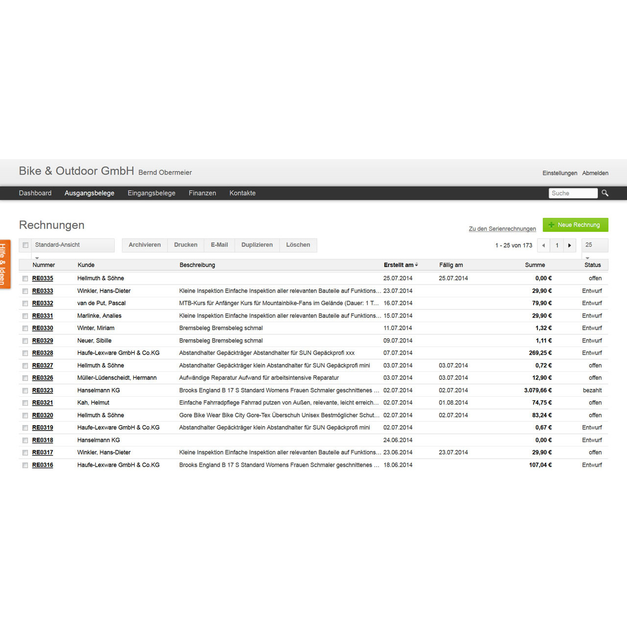Select checkbox for RE0316
627x627 pixels.
[x=25, y=465]
